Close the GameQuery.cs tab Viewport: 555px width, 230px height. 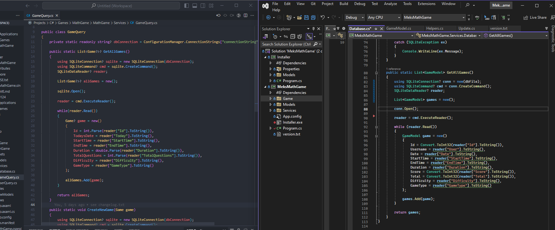pyautogui.click(x=57, y=16)
